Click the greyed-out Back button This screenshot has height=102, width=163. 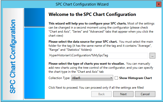[x=101, y=94]
